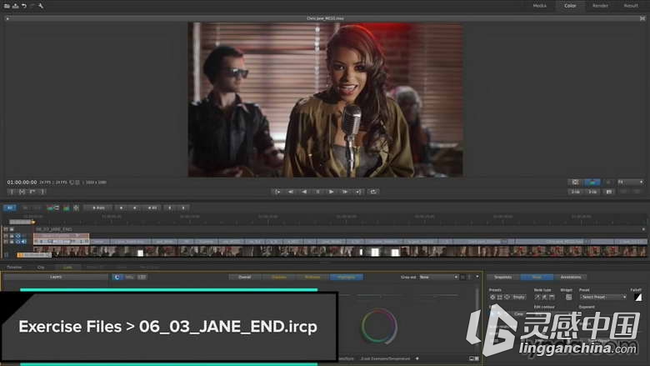This screenshot has height=366, width=650.
Task: Click the histogram scope icon in timeline toolbar
Action: point(67,208)
